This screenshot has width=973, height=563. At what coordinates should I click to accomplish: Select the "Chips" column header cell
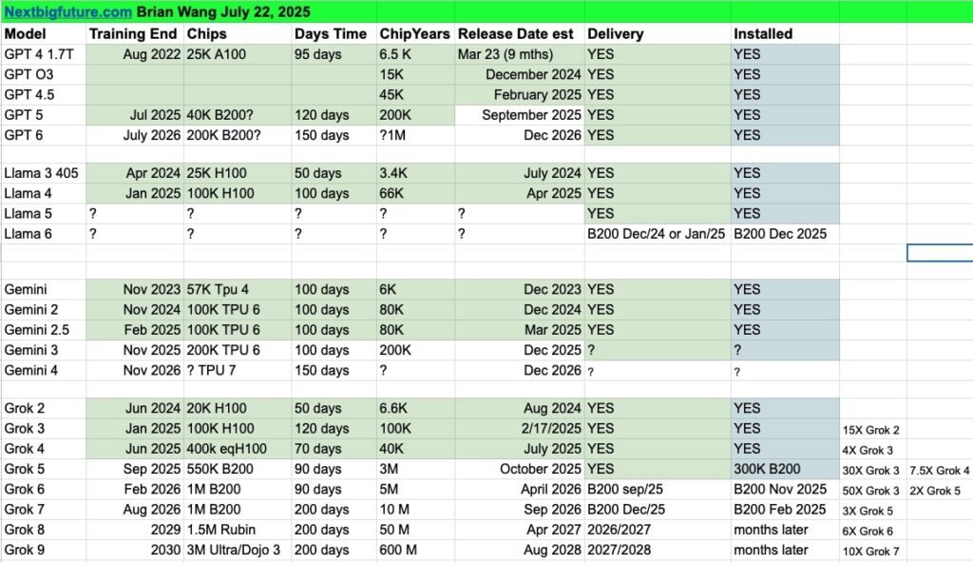tap(238, 33)
